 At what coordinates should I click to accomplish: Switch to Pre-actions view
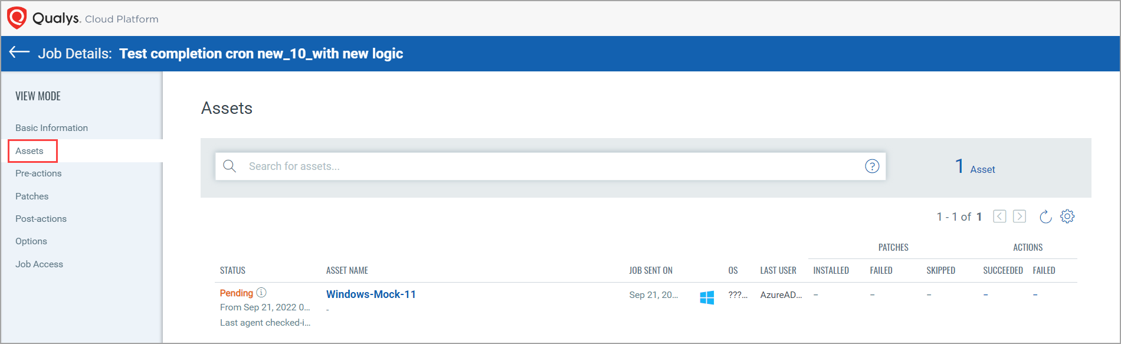(38, 173)
